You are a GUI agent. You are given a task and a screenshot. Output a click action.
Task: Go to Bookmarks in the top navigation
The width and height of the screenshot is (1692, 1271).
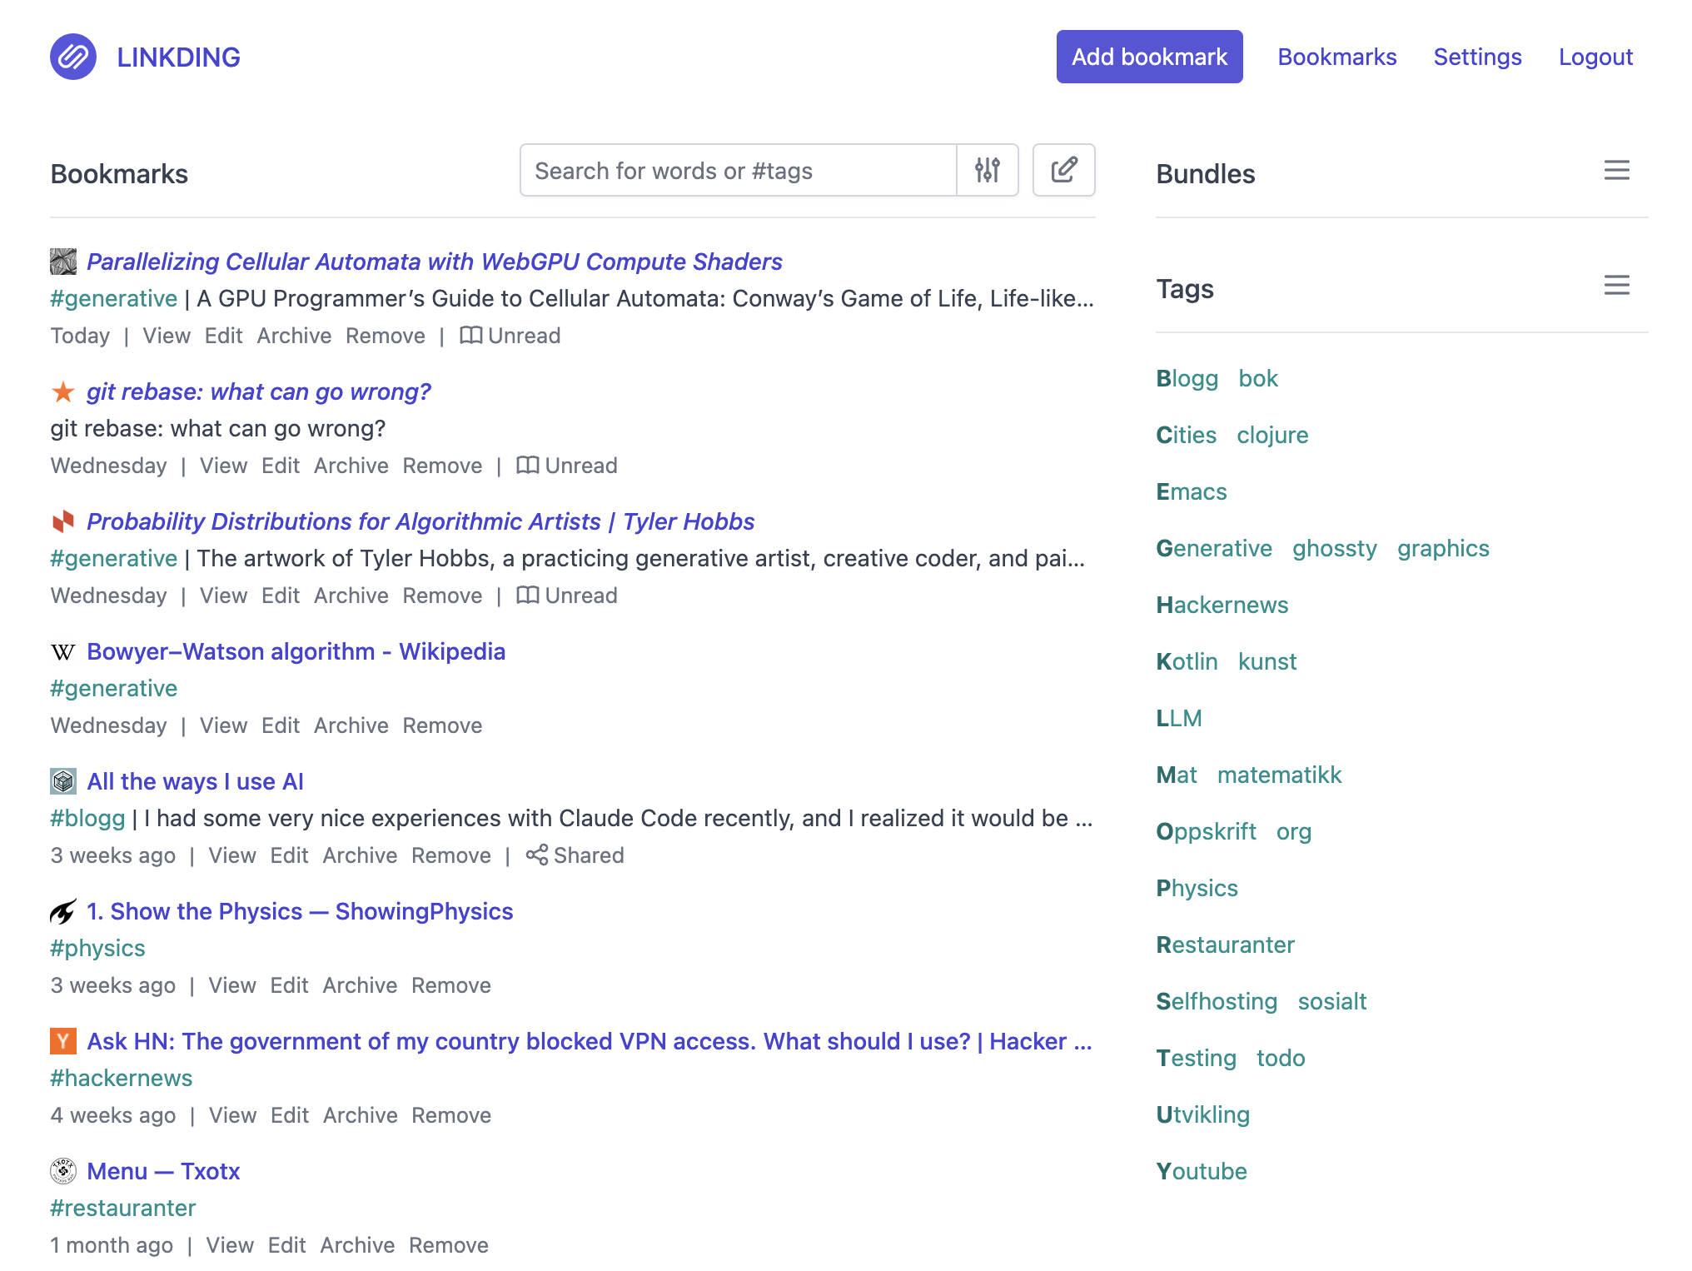coord(1336,57)
